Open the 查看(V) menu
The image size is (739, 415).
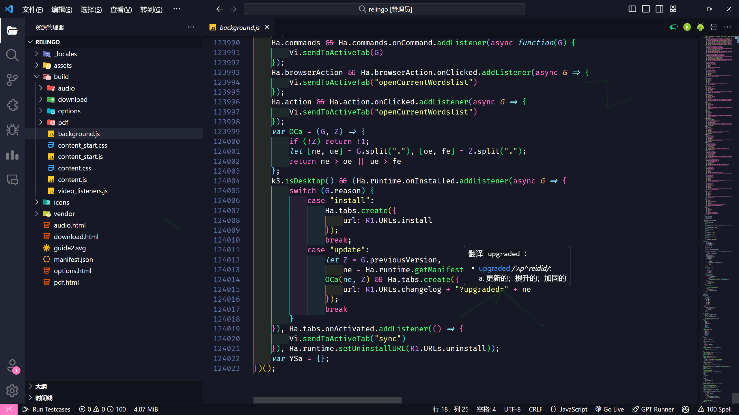[121, 10]
